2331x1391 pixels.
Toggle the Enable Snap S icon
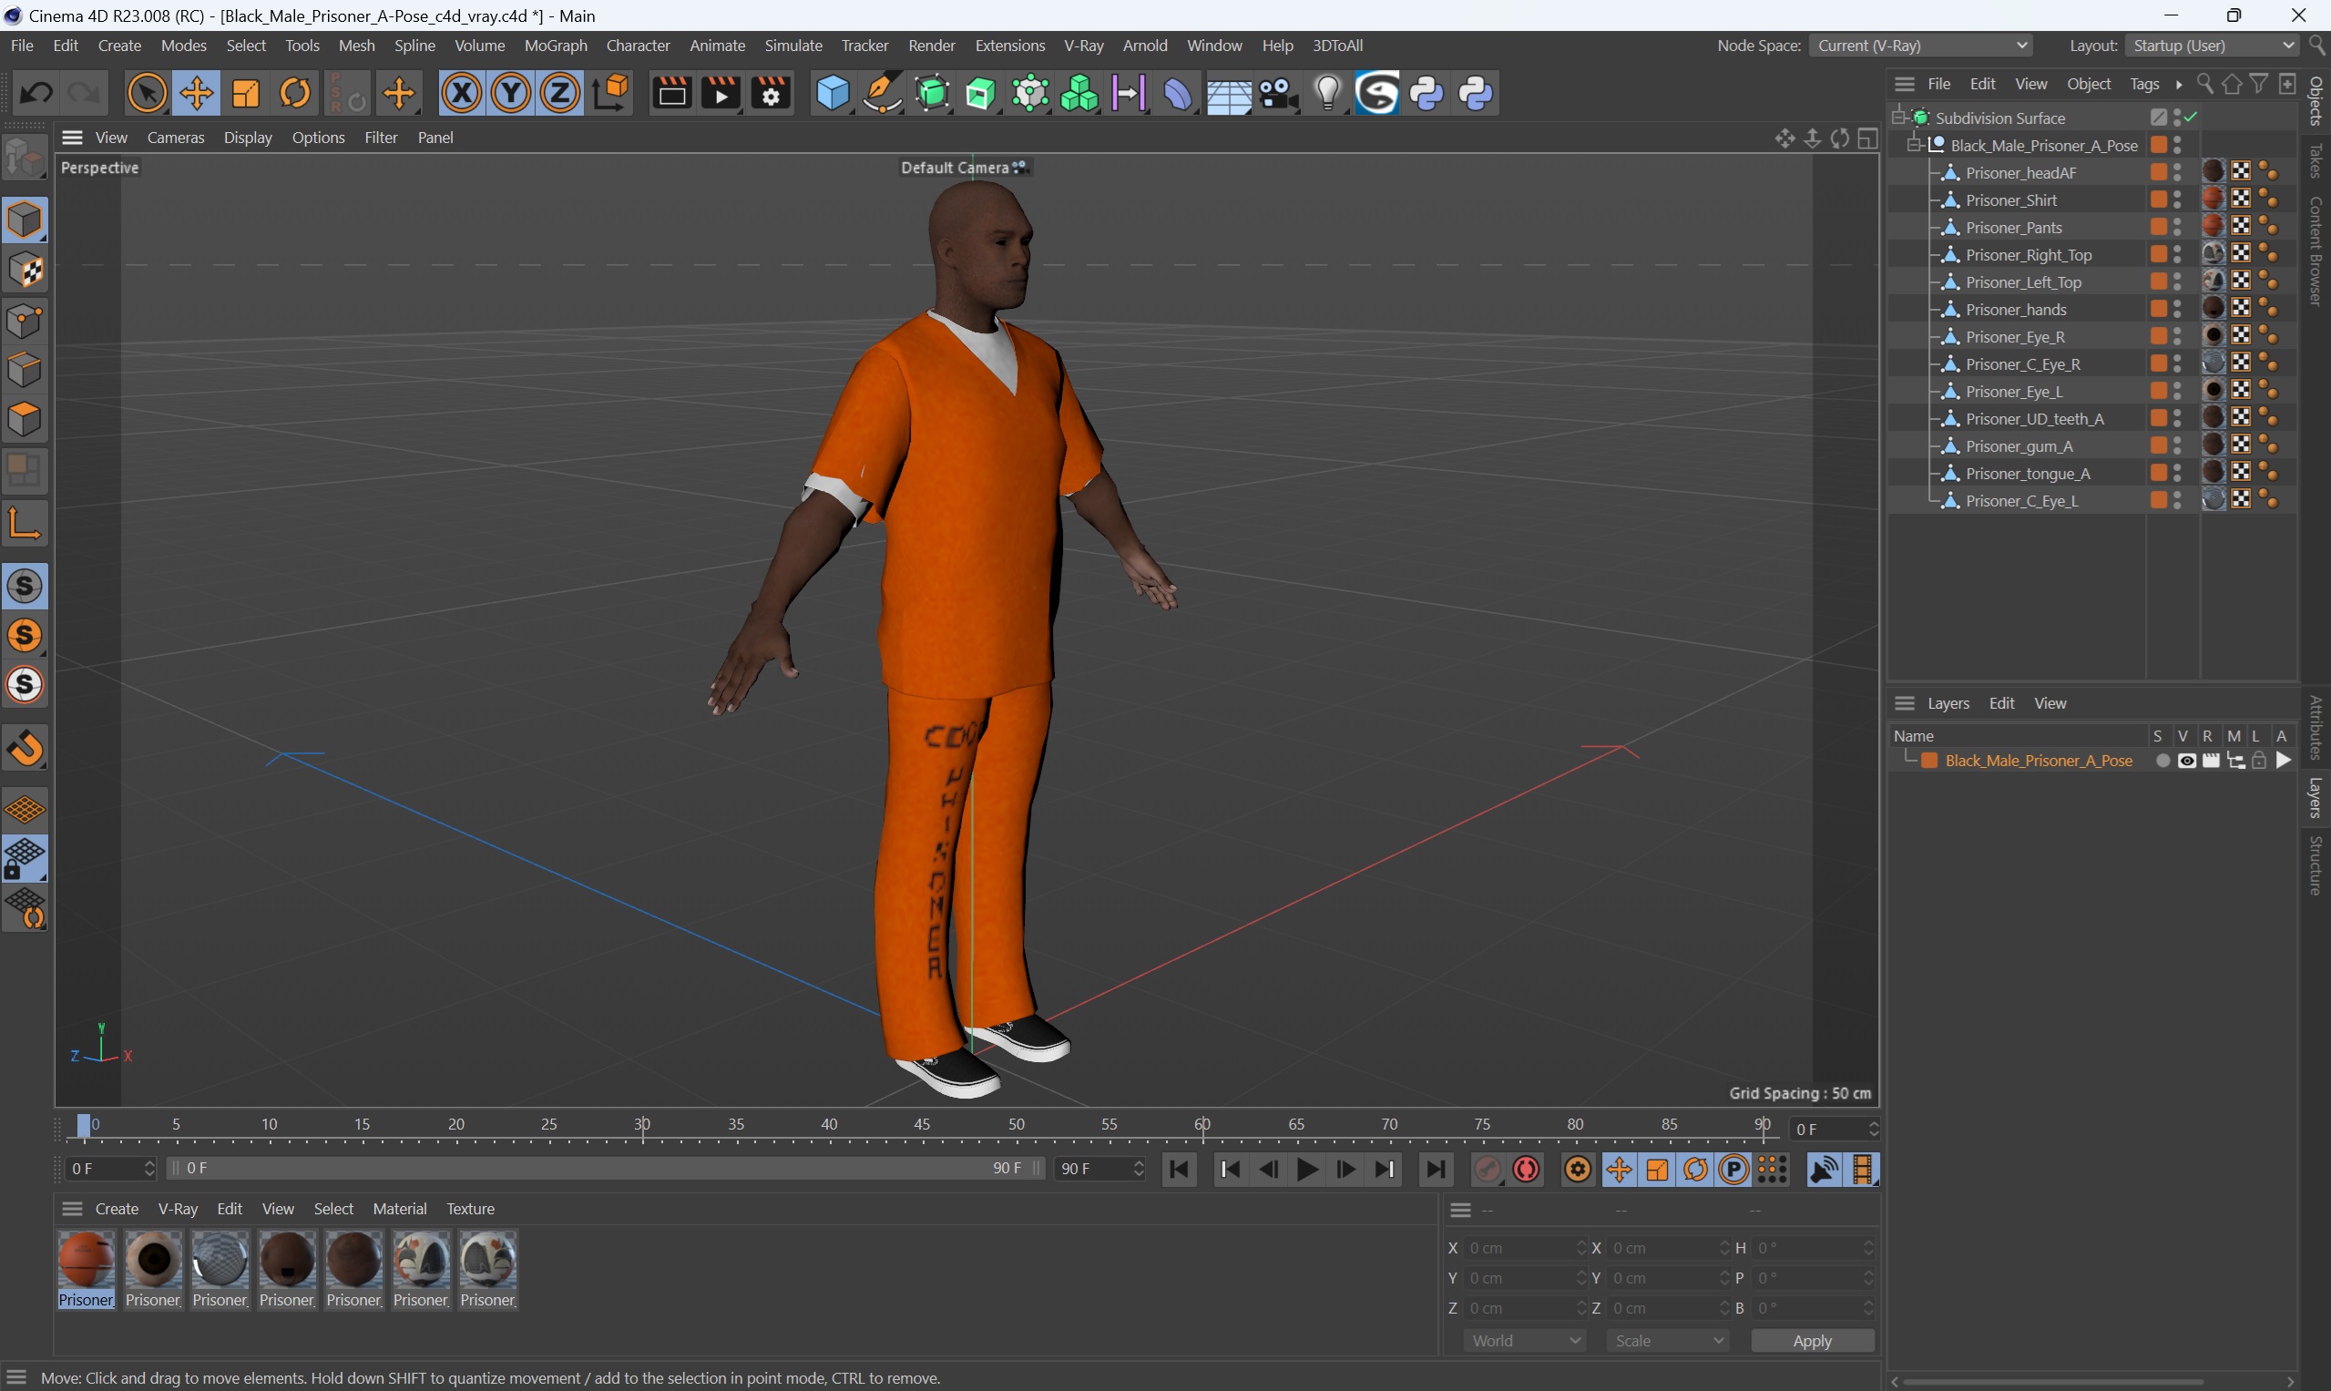[25, 586]
